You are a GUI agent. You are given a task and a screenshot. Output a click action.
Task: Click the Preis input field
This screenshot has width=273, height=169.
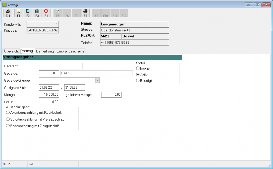point(49,102)
